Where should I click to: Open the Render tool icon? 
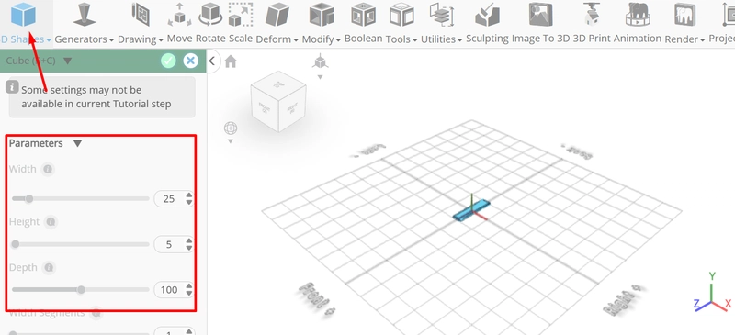(684, 15)
